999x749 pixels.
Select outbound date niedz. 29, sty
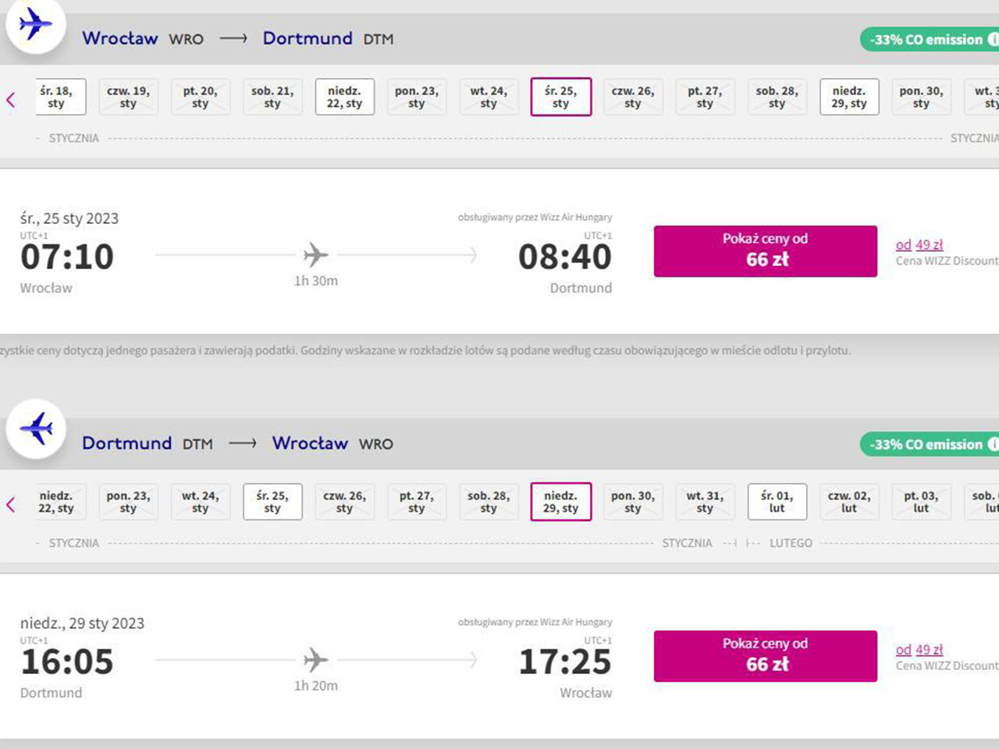pyautogui.click(x=848, y=97)
